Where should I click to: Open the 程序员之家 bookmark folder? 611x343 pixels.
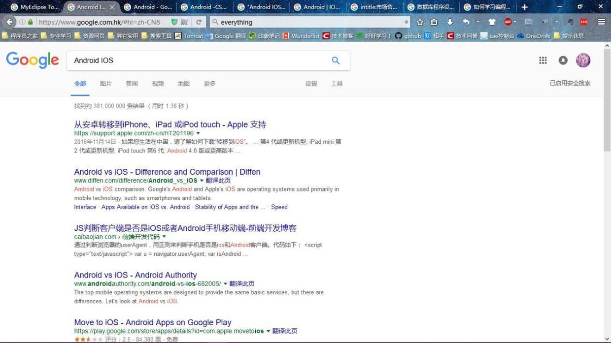click(x=20, y=35)
